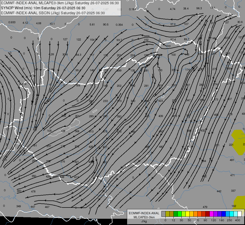
Task: Select the cyan legend swatch
Action: (x=232, y=214)
